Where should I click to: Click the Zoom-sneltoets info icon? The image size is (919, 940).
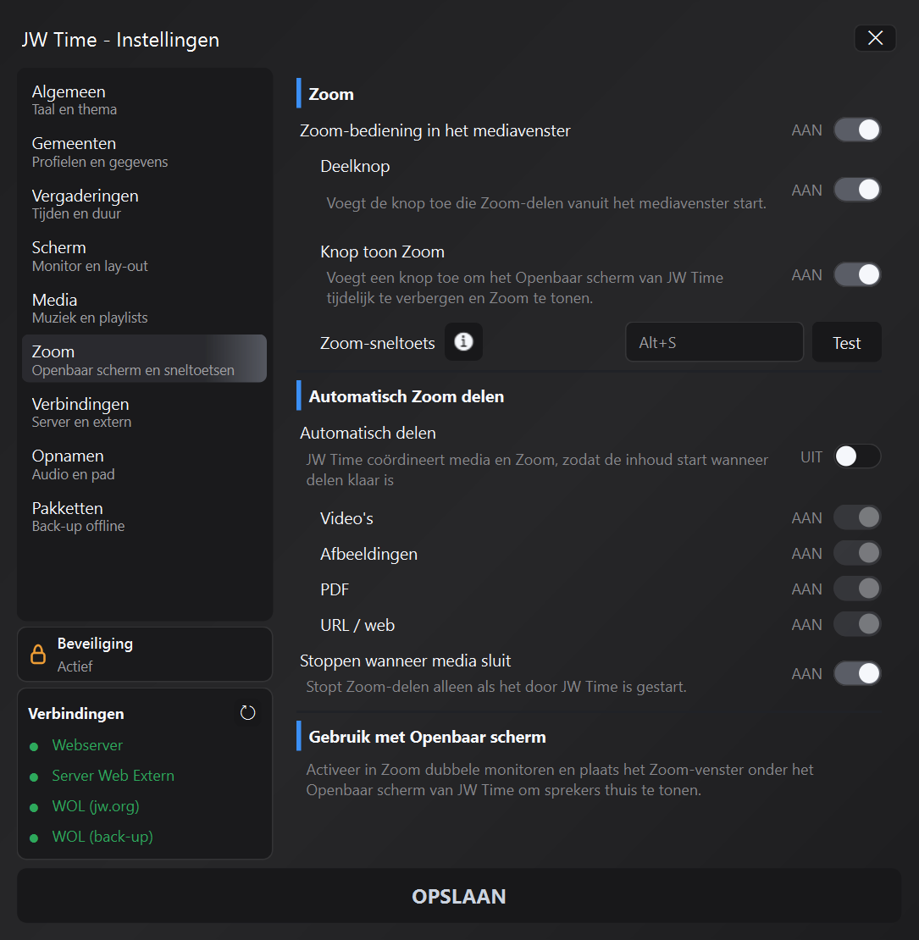click(463, 342)
